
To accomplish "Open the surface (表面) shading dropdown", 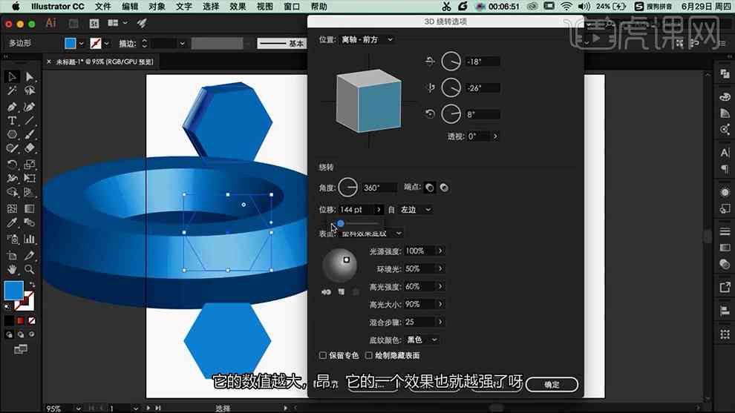I will click(x=371, y=233).
